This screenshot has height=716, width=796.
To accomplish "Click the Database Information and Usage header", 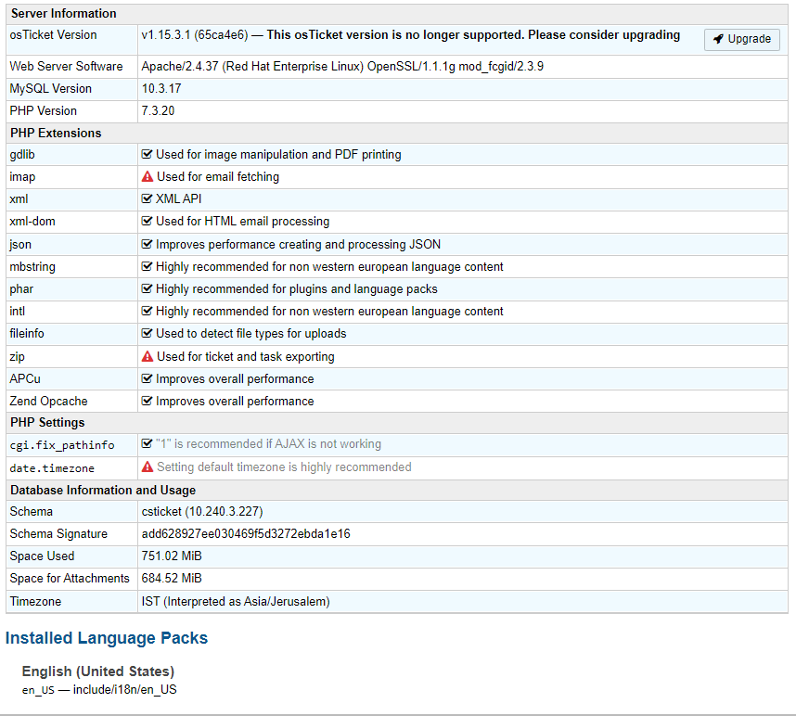I will point(103,490).
